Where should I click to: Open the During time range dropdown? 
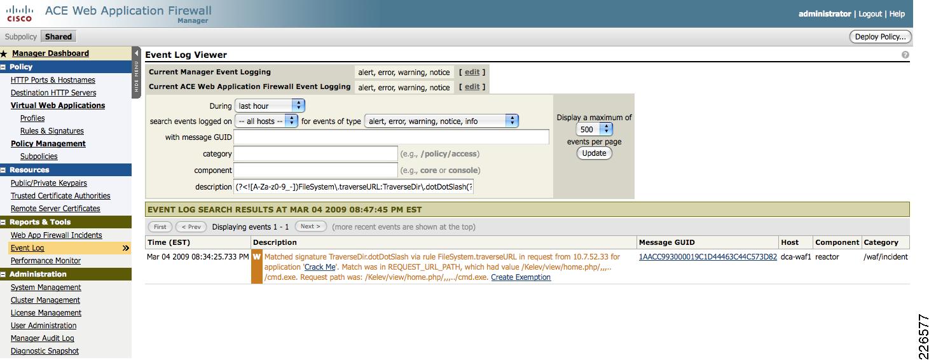pos(270,106)
